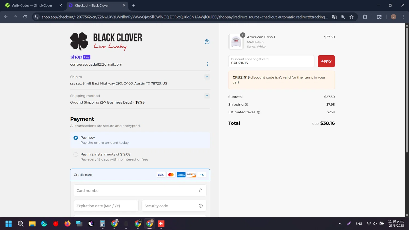Click the translate page icon
The image size is (409, 230).
[334, 17]
